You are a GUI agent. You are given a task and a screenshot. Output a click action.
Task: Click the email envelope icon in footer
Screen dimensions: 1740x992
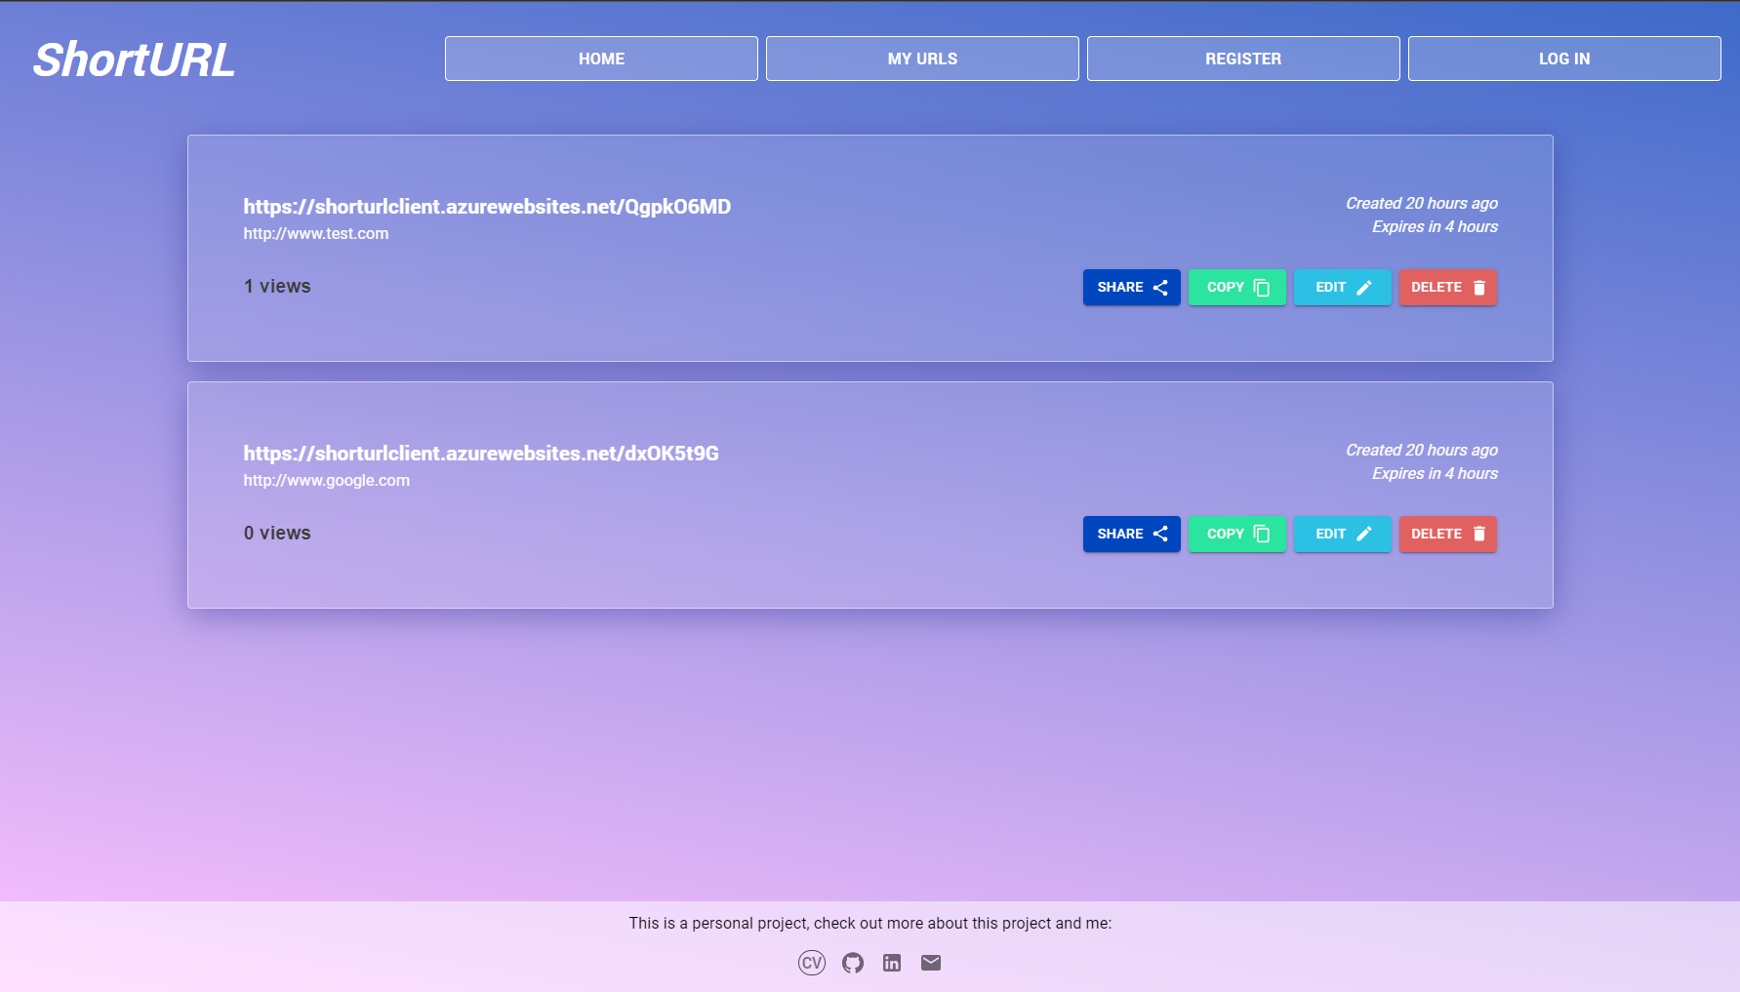[x=931, y=963]
